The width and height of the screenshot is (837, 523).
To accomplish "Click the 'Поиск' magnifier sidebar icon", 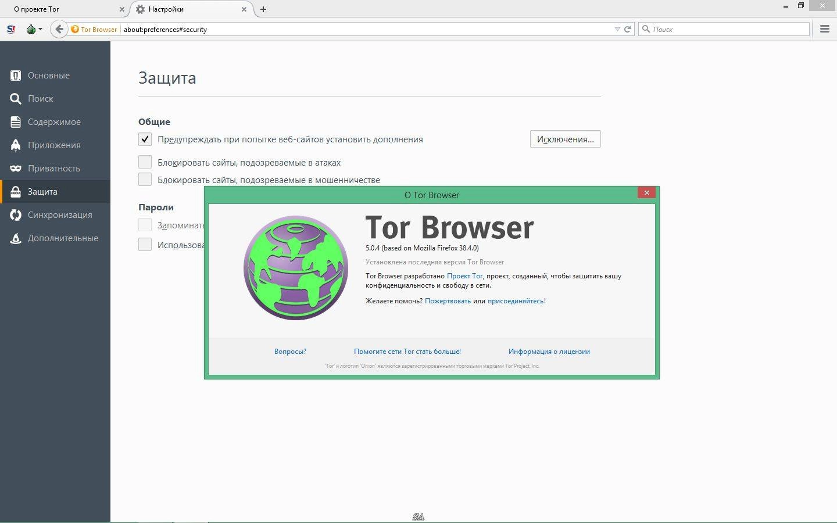I will (16, 99).
